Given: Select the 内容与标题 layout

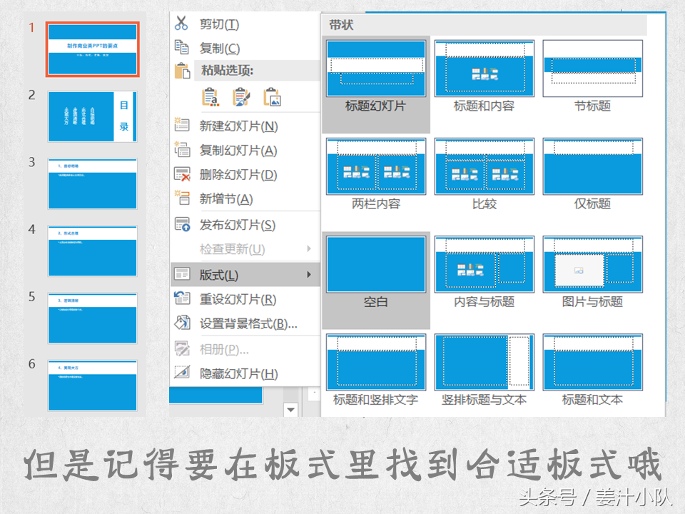Looking at the screenshot, I should tap(484, 272).
